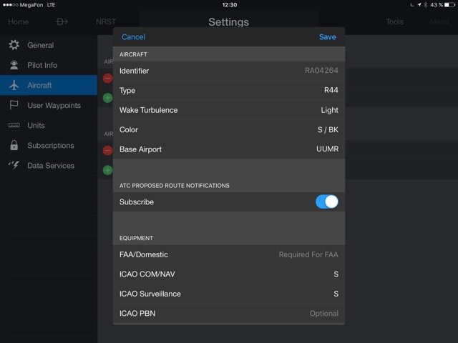Screen dimensions: 458x343
Task: Open the NRST tab
Action: click(x=105, y=21)
